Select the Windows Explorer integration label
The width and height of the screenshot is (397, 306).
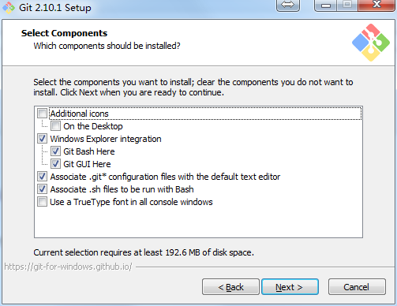click(106, 139)
